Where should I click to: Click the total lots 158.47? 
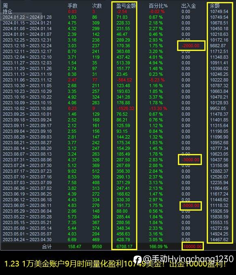74,246
